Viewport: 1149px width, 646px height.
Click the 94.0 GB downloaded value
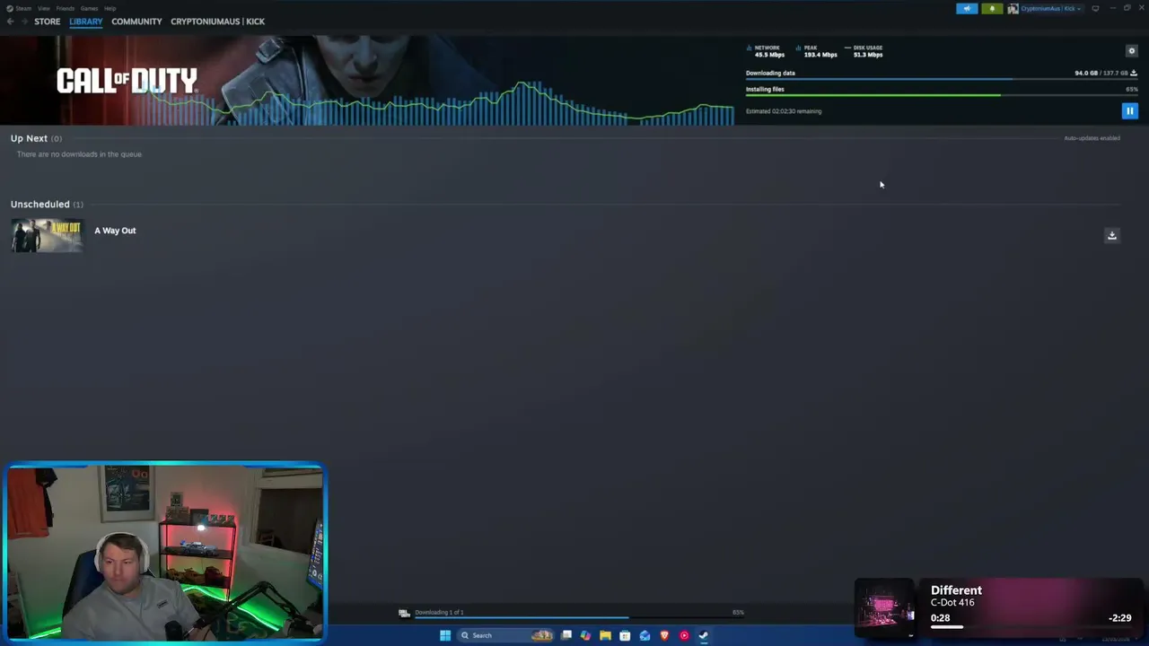(1086, 73)
